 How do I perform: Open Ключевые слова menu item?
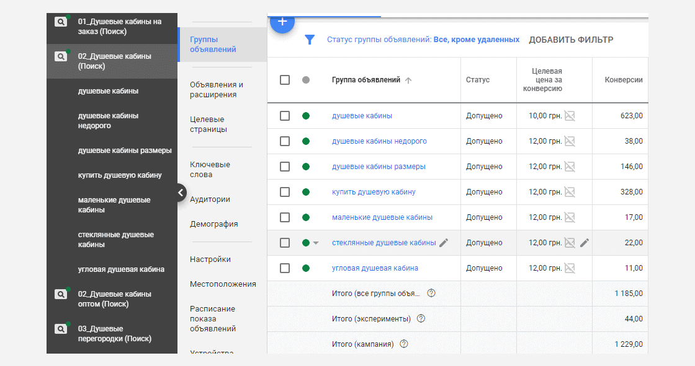pyautogui.click(x=210, y=170)
